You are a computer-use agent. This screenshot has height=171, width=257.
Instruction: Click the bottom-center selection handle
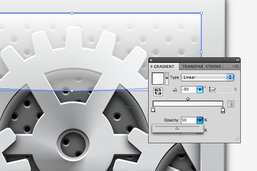point(72,91)
